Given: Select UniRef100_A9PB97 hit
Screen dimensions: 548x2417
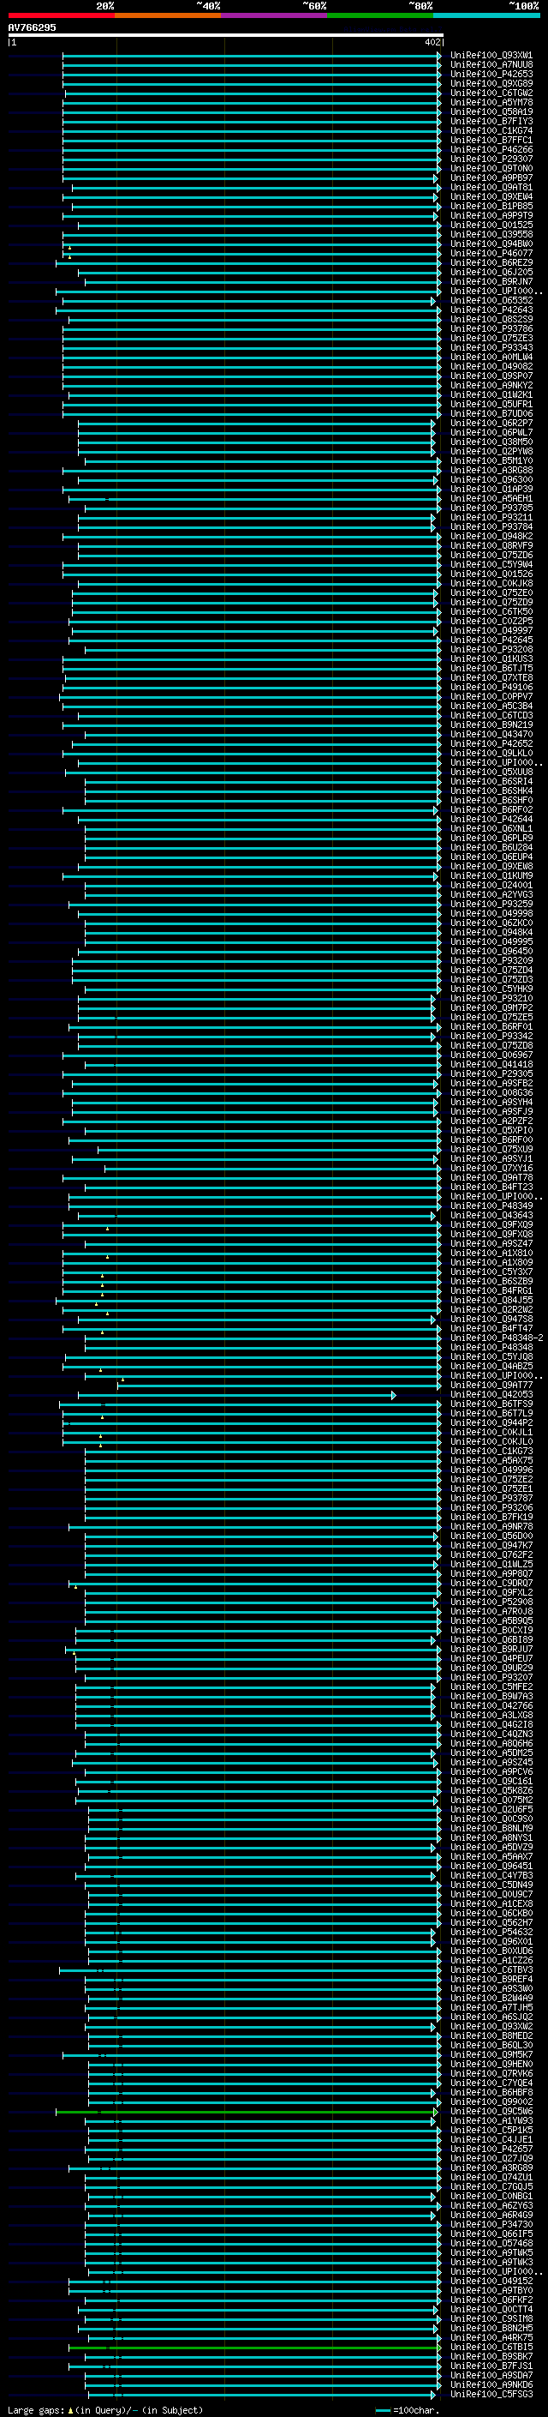Looking at the screenshot, I should pos(491,177).
